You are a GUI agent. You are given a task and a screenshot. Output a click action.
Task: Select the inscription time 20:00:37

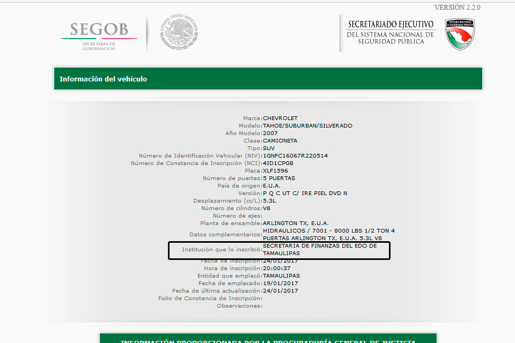tap(277, 269)
